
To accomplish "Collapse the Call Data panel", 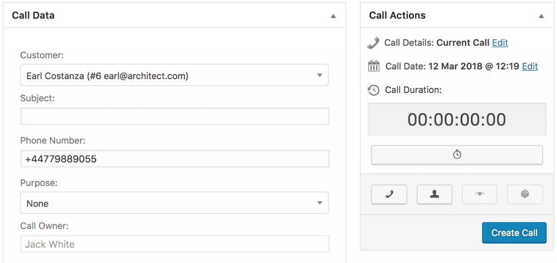I will (x=333, y=16).
